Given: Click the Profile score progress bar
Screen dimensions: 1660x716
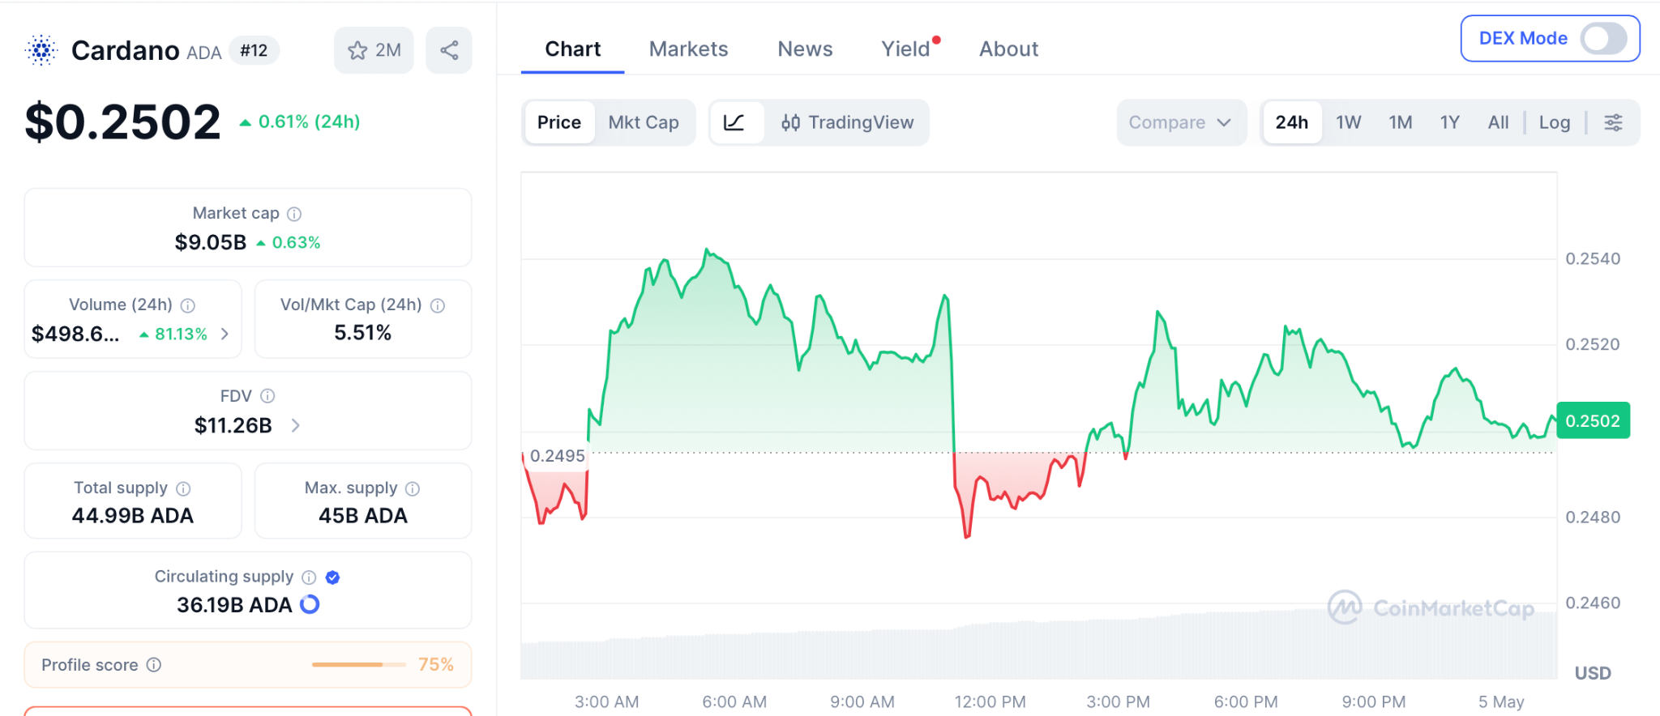Looking at the screenshot, I should pyautogui.click(x=359, y=665).
